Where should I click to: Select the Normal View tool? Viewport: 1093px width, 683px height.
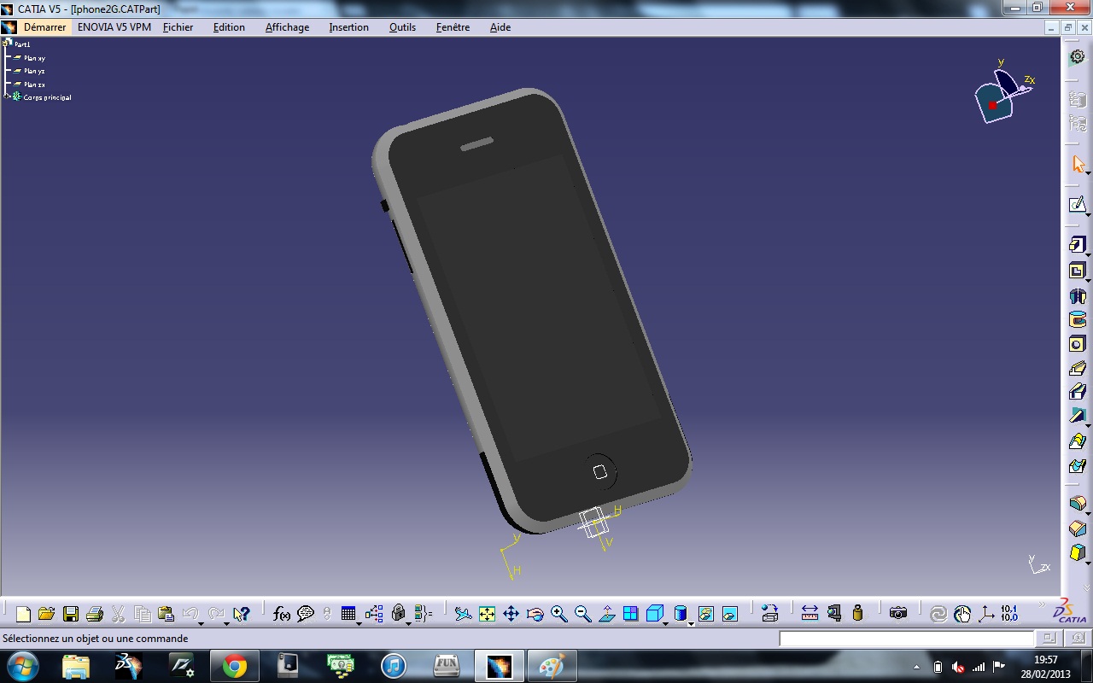click(x=606, y=614)
